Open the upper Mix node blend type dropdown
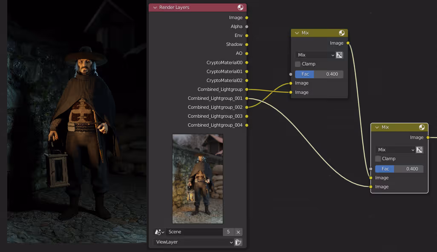The height and width of the screenshot is (252, 437). coord(315,55)
